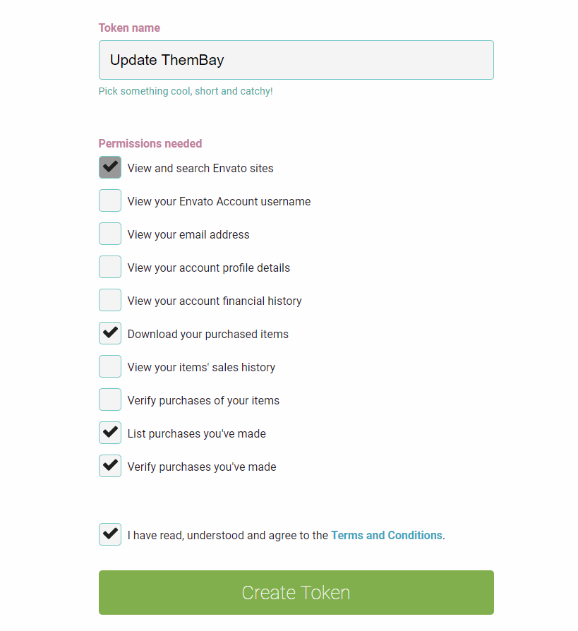This screenshot has height=631, width=578.
Task: Uncheck List purchases you've made
Action: tap(110, 433)
